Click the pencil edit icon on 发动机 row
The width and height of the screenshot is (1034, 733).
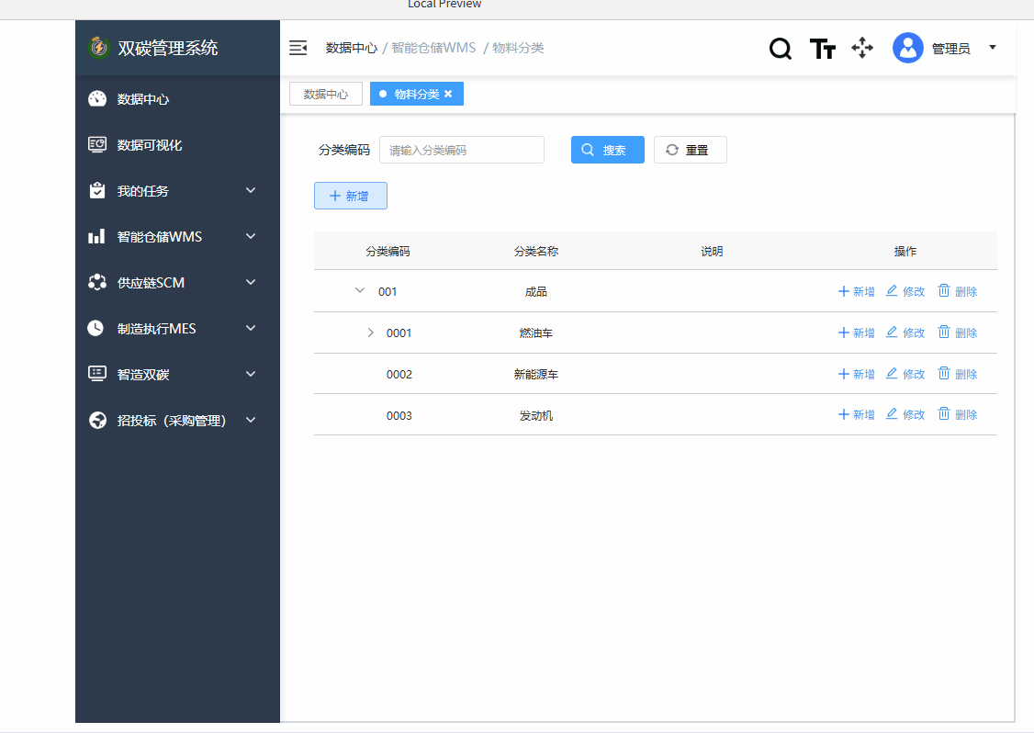[891, 414]
